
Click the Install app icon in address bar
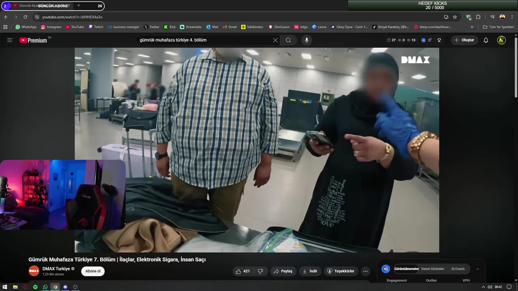coord(446,17)
